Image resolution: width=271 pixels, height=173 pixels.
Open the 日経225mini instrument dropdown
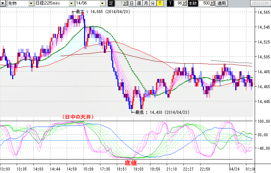click(71, 3)
